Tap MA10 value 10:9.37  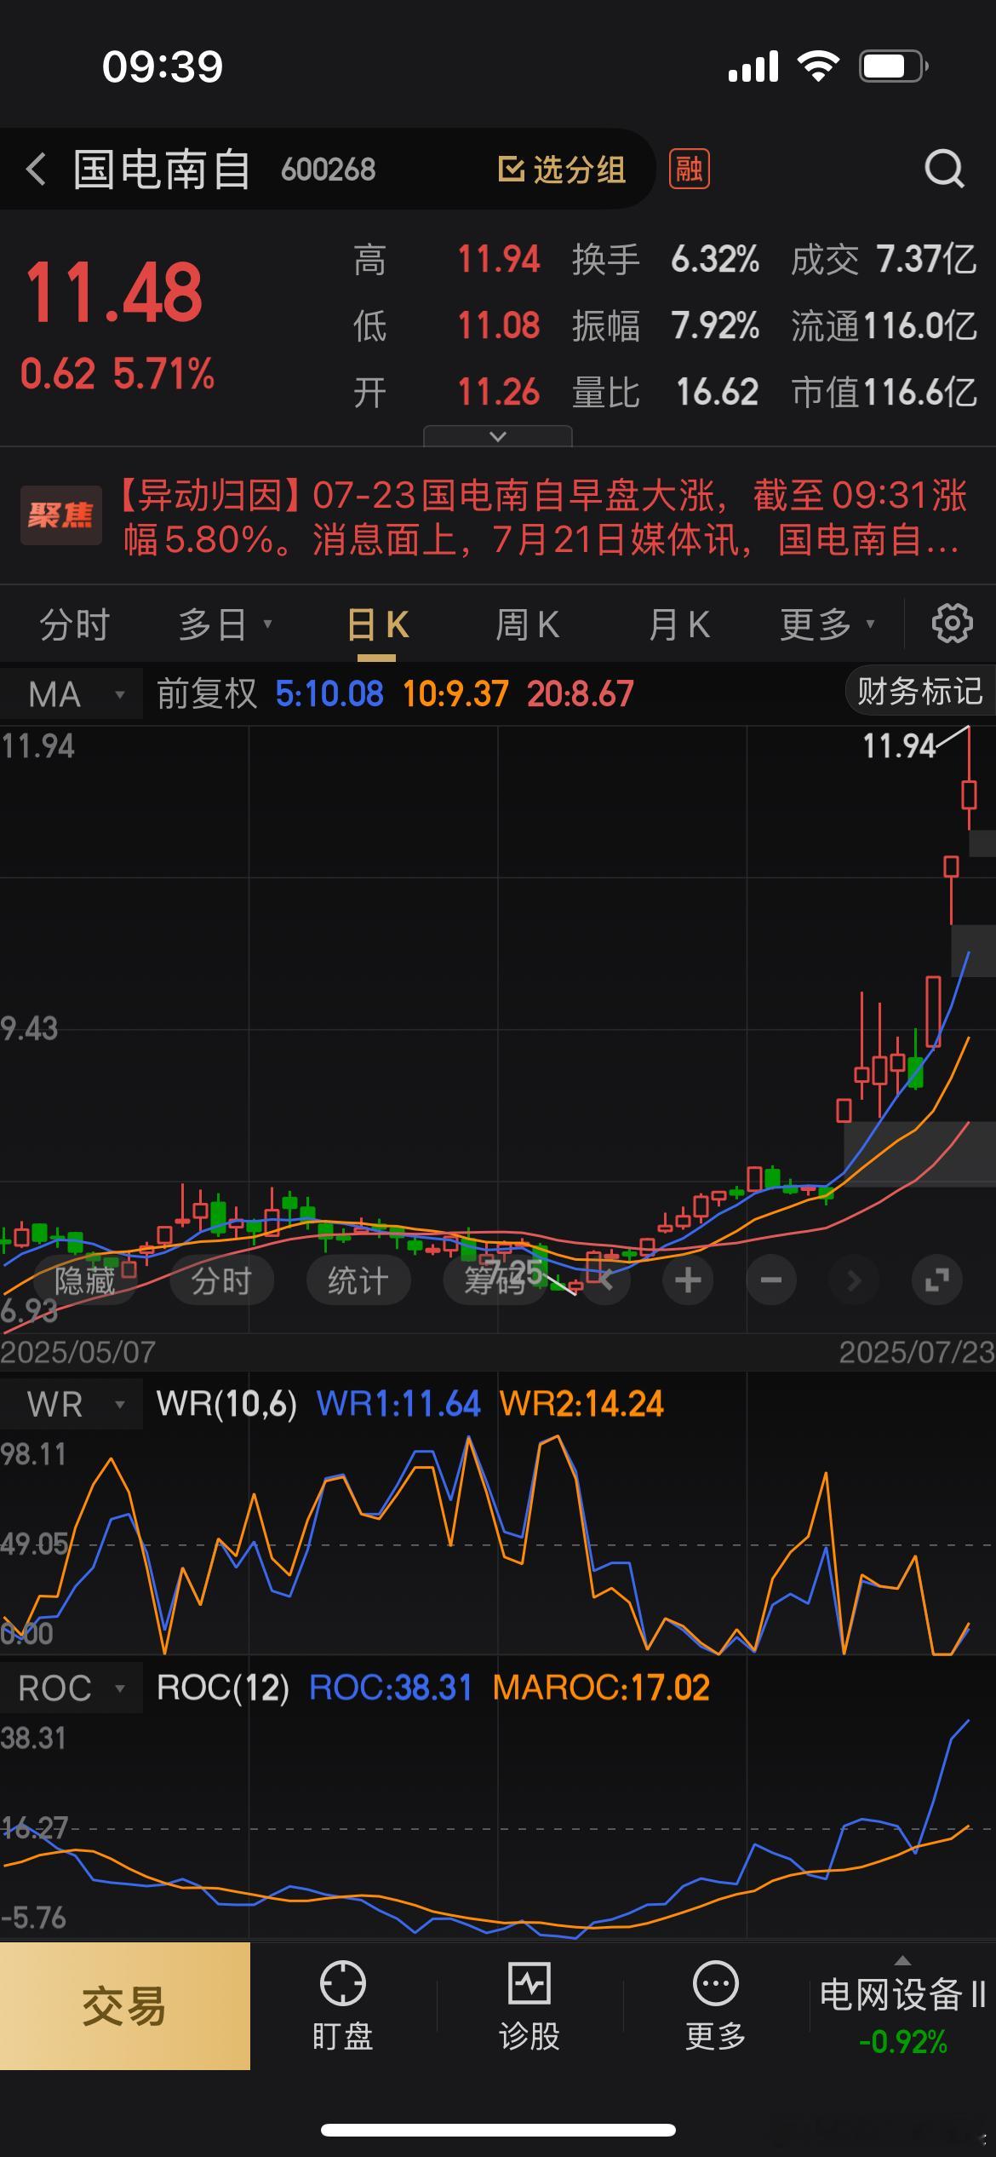[x=455, y=693]
